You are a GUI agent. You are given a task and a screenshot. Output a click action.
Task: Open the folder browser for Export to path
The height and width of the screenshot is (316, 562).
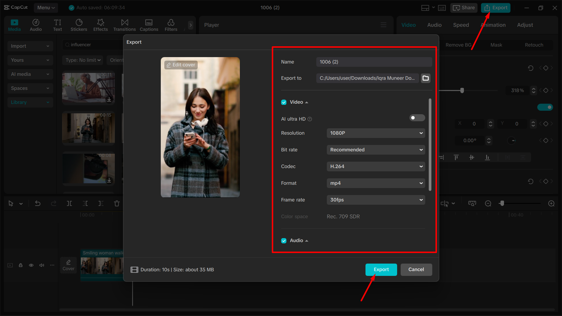point(426,78)
